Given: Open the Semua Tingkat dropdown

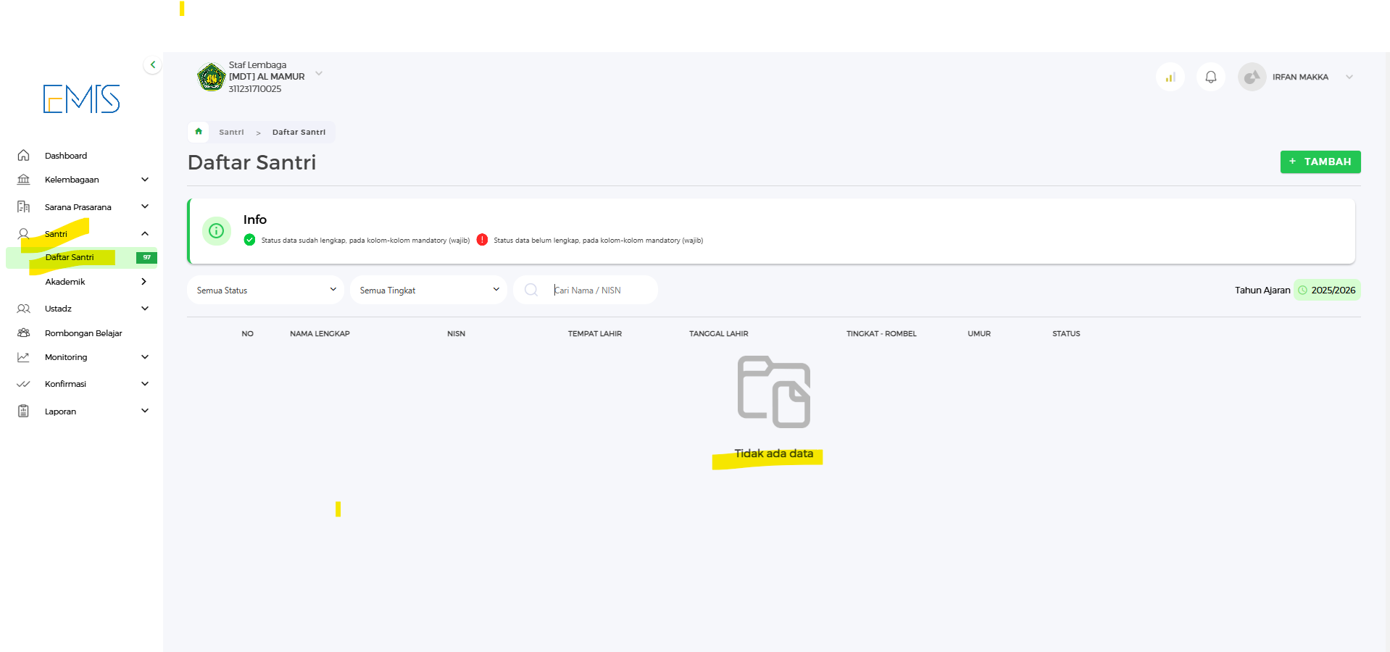Looking at the screenshot, I should [428, 290].
